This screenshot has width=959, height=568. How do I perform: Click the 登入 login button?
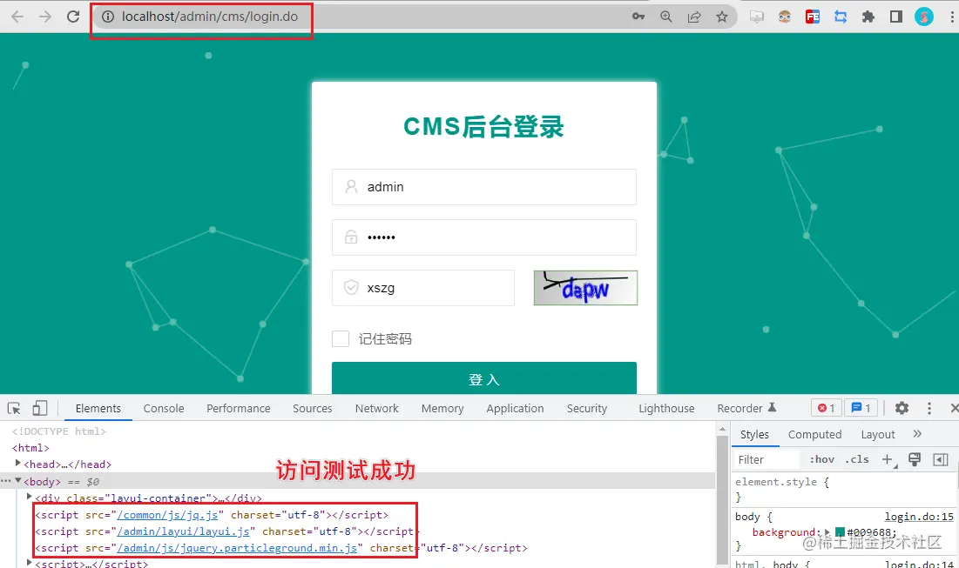[x=483, y=378]
